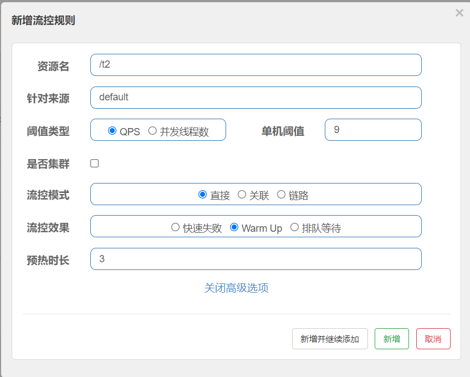The image size is (470, 377).
Task: Select 快速失败 as flow control effect
Action: tap(175, 227)
